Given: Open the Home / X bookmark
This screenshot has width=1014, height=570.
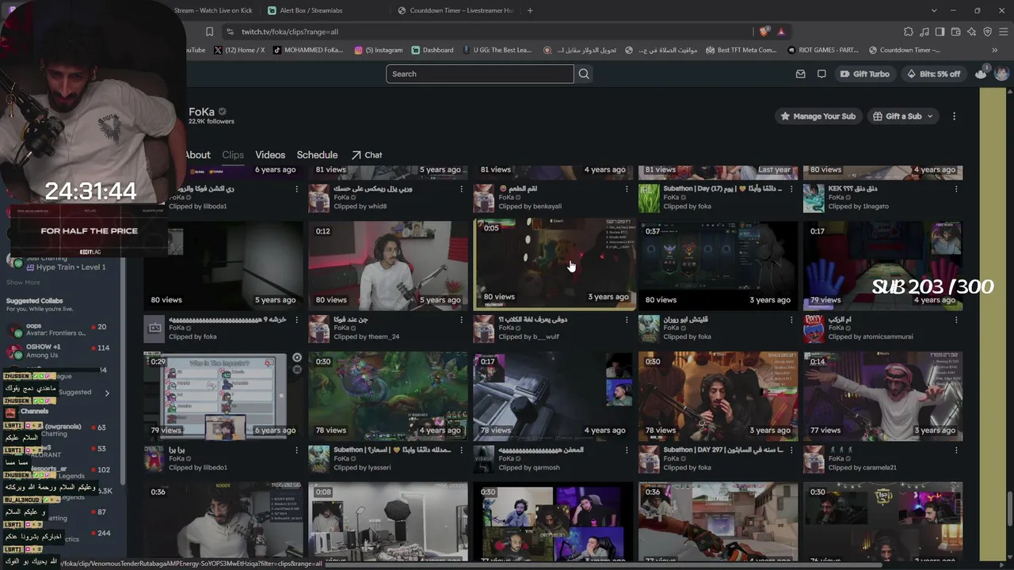Looking at the screenshot, I should point(239,50).
